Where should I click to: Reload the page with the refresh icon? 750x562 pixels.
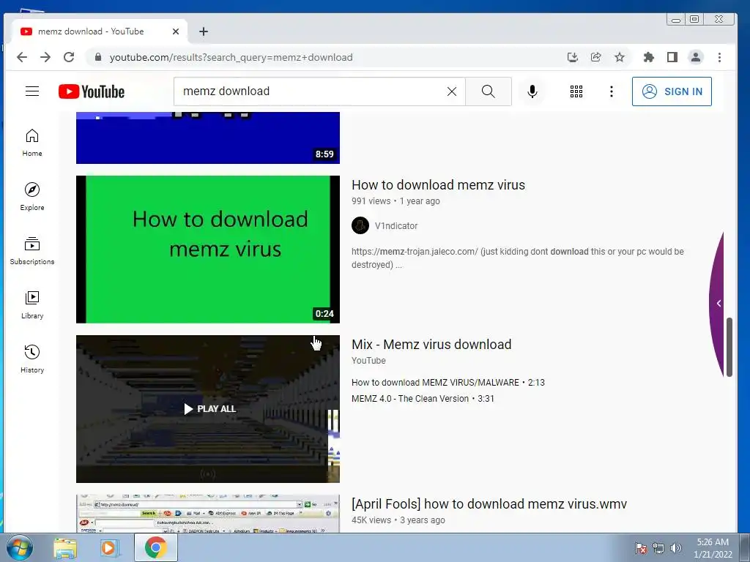69,57
